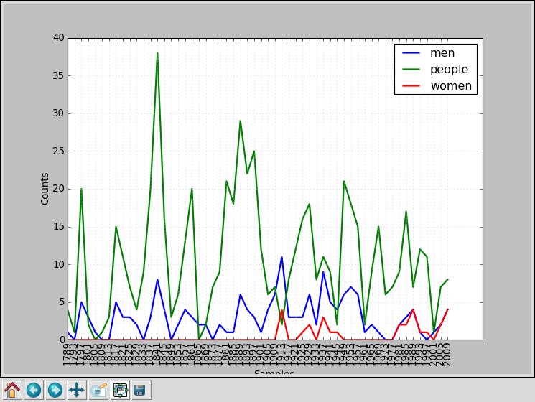Click the 40 tick on the y-axis

(x=57, y=38)
